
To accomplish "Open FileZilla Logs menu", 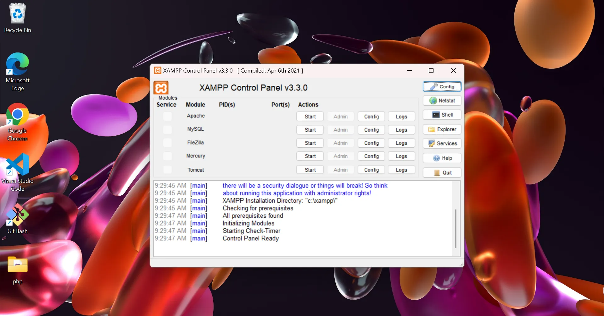I will pyautogui.click(x=401, y=143).
